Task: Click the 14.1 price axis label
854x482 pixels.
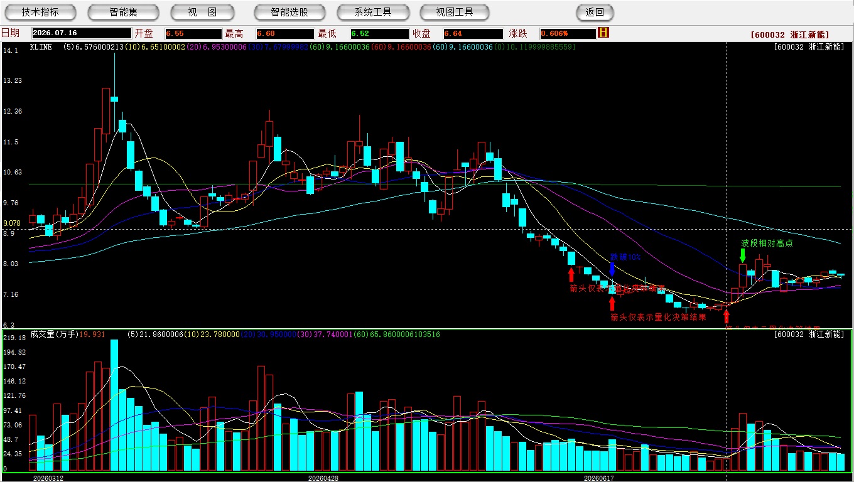Action: click(x=10, y=50)
